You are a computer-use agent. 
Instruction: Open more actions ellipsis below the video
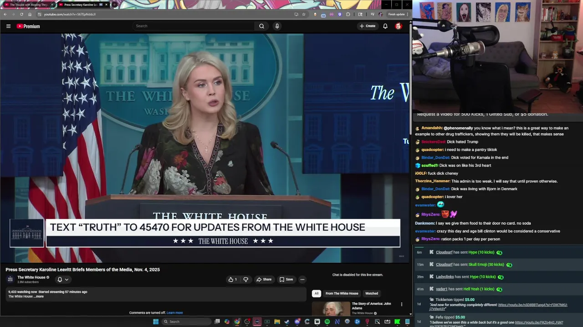click(x=302, y=279)
